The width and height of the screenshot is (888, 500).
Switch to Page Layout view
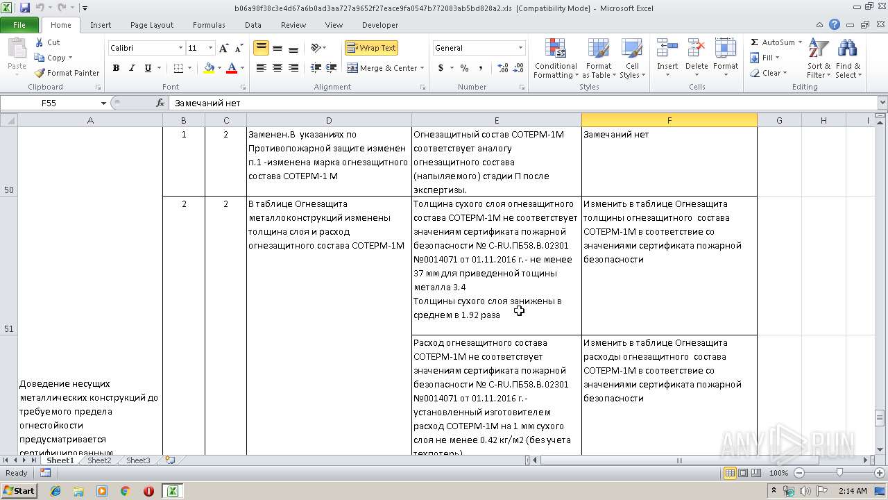pyautogui.click(x=743, y=473)
